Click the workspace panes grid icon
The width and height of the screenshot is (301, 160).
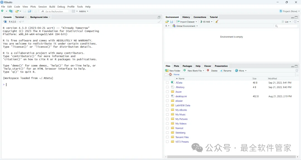click(73, 11)
